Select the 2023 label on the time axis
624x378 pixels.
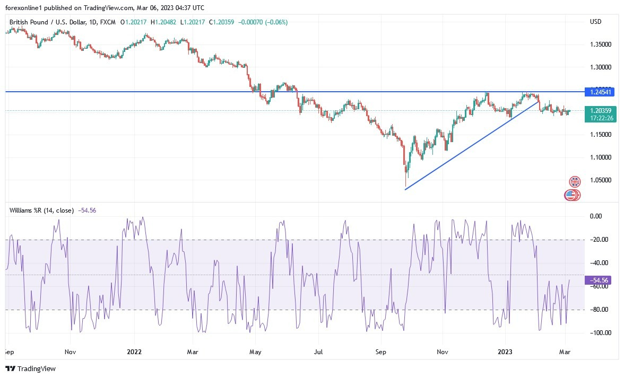tap(505, 351)
